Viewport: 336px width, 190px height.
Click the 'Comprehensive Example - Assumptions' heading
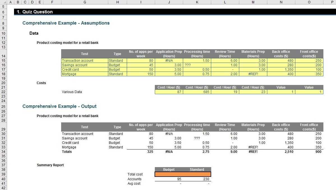click(66, 23)
